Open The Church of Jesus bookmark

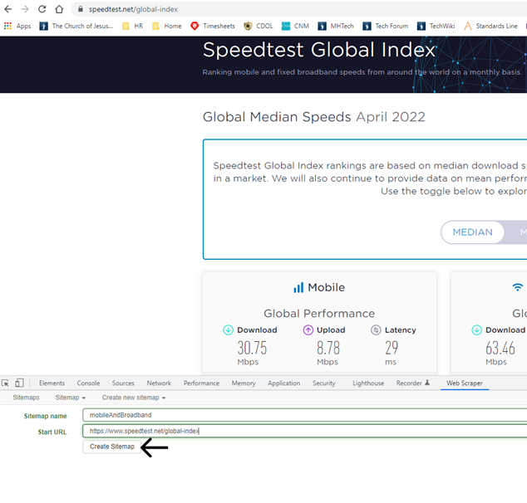point(76,26)
